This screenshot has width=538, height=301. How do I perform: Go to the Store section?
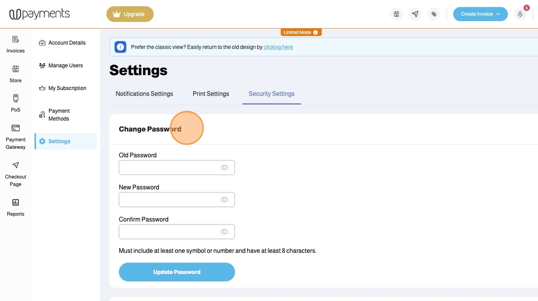tap(15, 74)
